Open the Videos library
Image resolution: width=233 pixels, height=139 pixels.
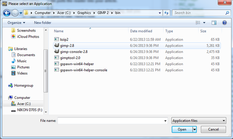click(20, 73)
